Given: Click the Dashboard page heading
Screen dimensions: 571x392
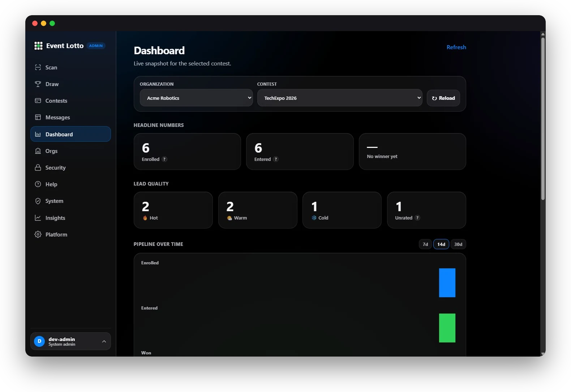Looking at the screenshot, I should pos(159,51).
